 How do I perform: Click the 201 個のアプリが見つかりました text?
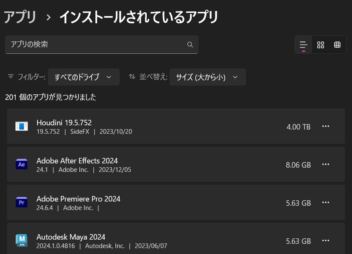click(x=51, y=97)
